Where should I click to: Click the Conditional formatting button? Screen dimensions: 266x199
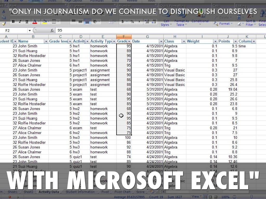[200, 21]
